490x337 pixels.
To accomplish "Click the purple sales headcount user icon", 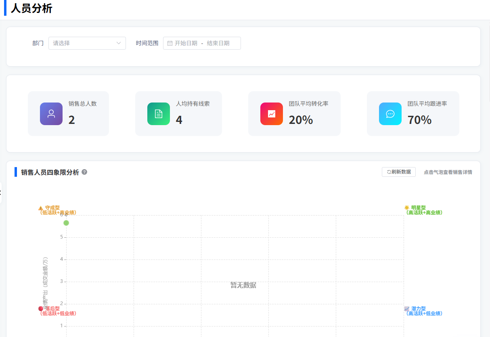I will tap(51, 114).
